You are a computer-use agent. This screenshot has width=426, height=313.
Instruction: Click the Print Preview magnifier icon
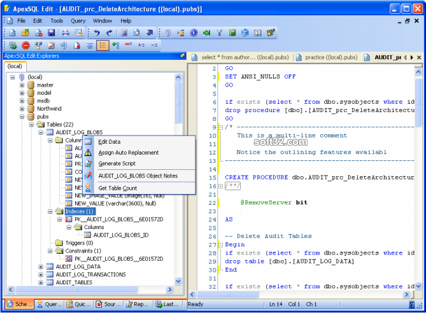click(x=79, y=33)
